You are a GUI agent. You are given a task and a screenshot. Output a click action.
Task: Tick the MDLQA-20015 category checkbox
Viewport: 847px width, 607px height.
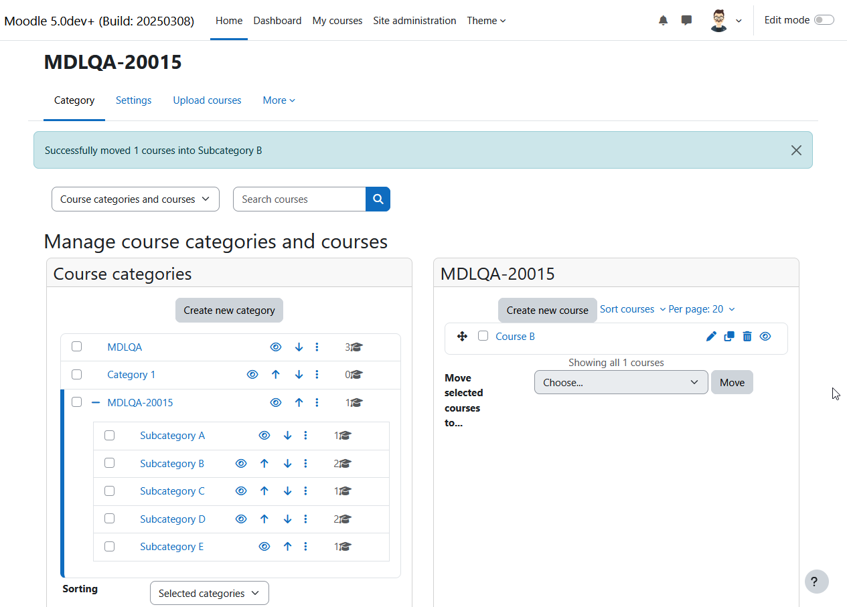pyautogui.click(x=77, y=402)
